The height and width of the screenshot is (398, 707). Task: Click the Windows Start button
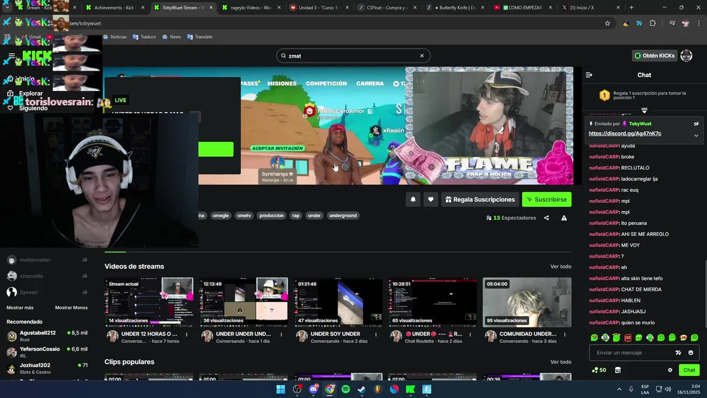coord(281,389)
